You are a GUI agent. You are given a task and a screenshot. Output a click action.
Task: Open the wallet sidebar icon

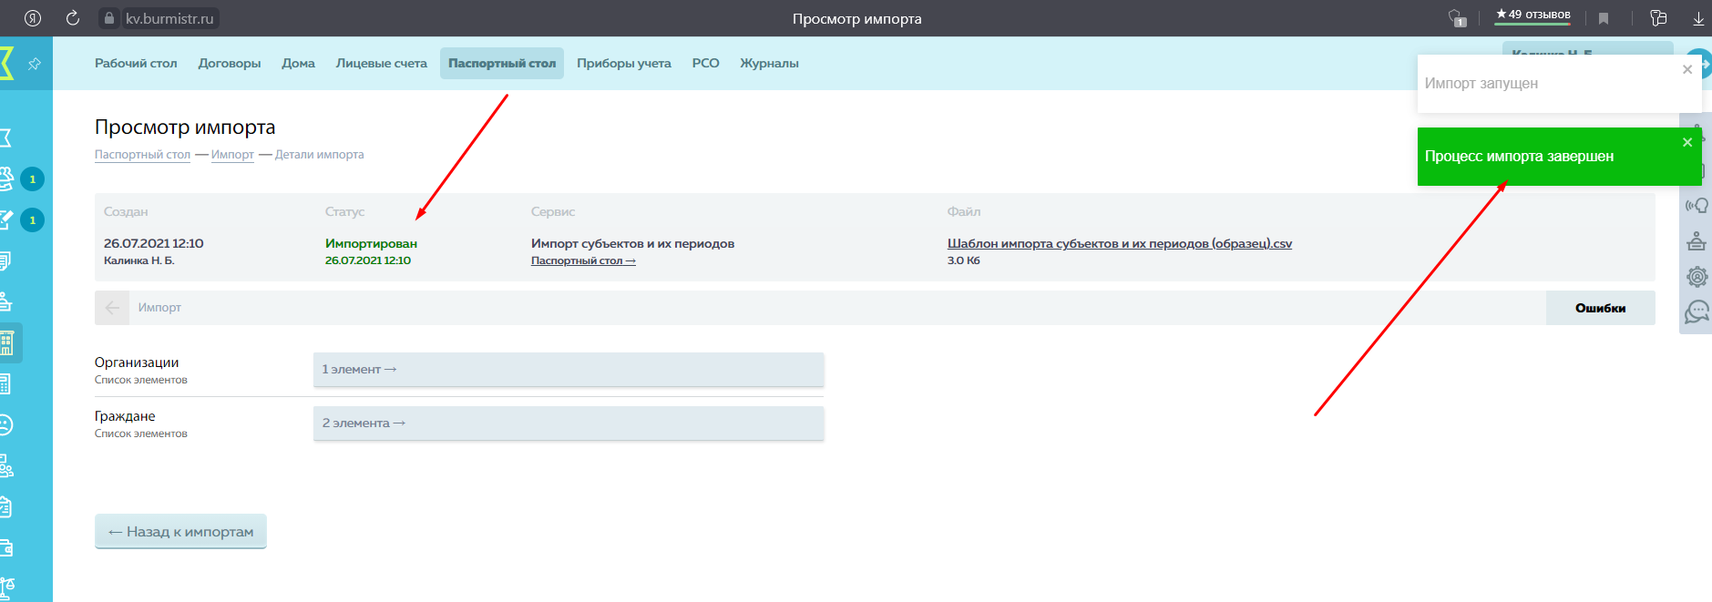[x=5, y=547]
